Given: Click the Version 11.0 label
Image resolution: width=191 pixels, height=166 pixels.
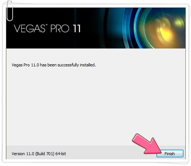Looking at the screenshot, I should click(23, 154).
